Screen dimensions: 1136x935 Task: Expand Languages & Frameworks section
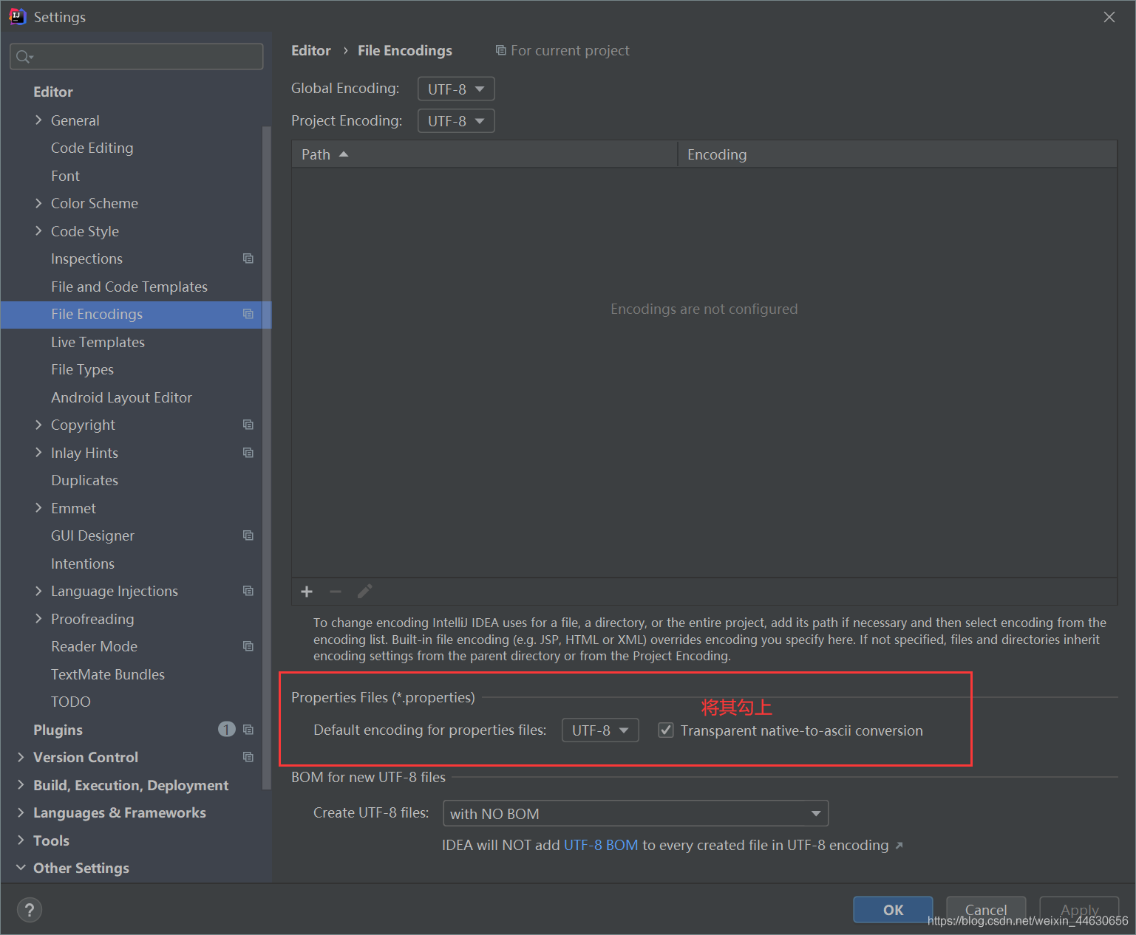[21, 812]
